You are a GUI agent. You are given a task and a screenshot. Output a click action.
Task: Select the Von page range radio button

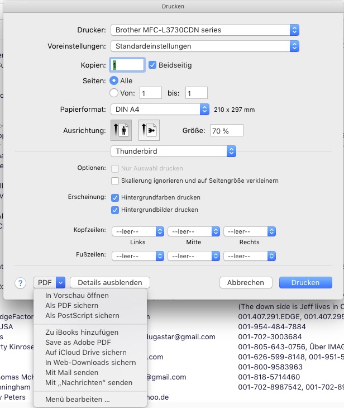tap(114, 93)
